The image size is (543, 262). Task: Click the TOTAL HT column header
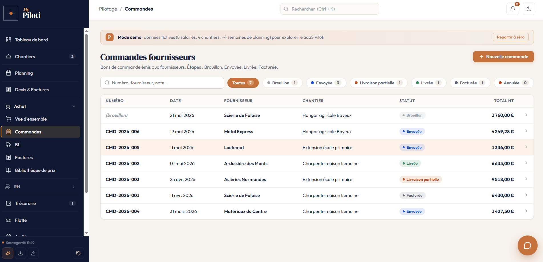coord(504,101)
